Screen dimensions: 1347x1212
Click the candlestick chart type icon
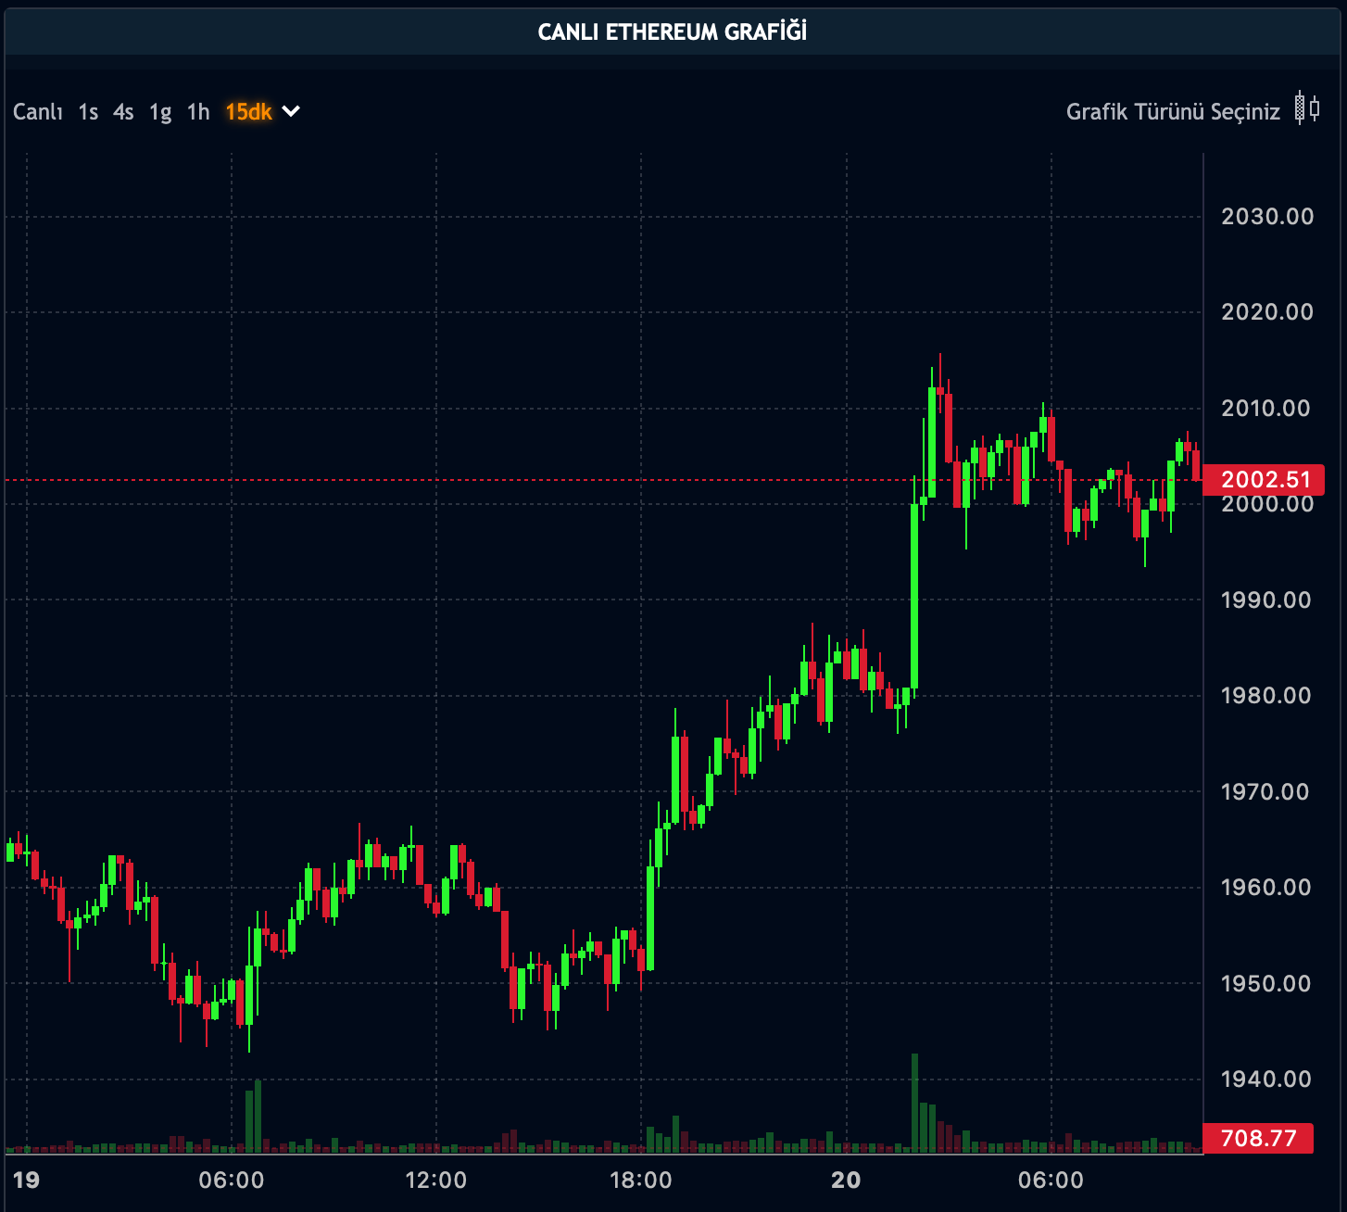coord(1307,109)
